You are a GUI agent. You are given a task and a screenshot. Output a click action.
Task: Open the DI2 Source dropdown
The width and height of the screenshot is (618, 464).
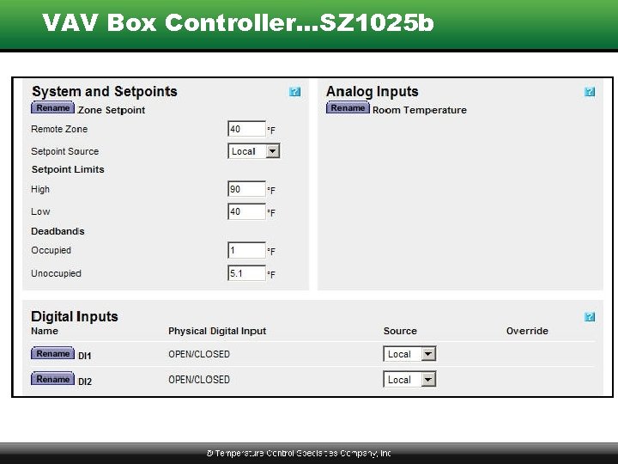[x=409, y=380]
